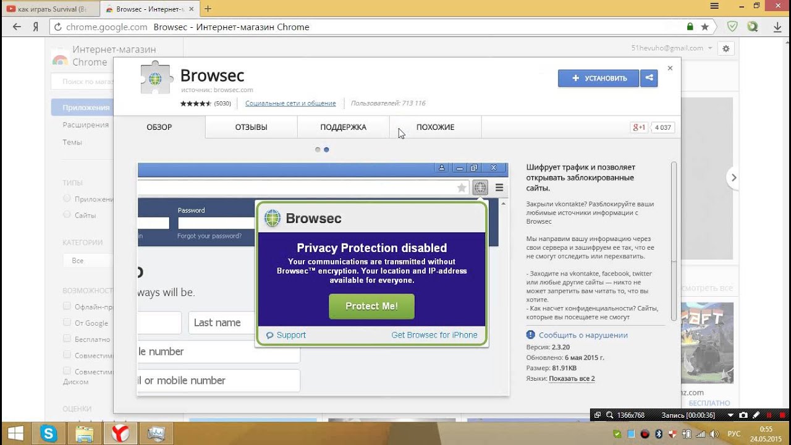Switch to the YouTube Survival browser tab

coord(49,9)
